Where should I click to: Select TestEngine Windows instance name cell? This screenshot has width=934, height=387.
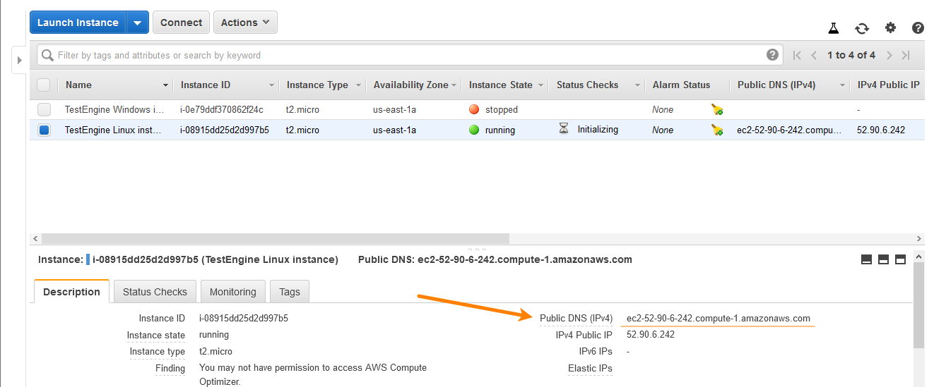[x=114, y=109]
